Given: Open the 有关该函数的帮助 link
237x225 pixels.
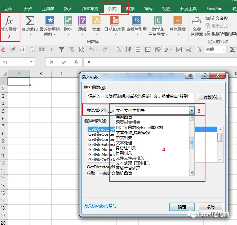Looking at the screenshot, I should (x=100, y=206).
